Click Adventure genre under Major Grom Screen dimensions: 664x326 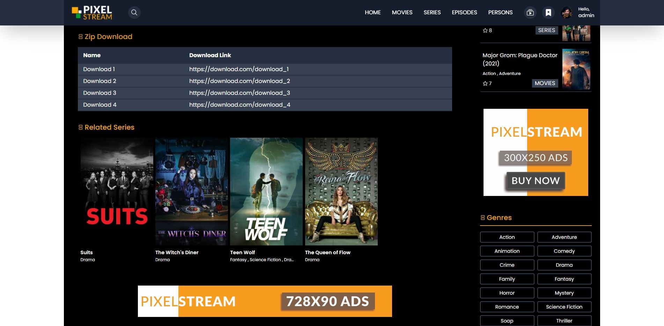click(510, 74)
